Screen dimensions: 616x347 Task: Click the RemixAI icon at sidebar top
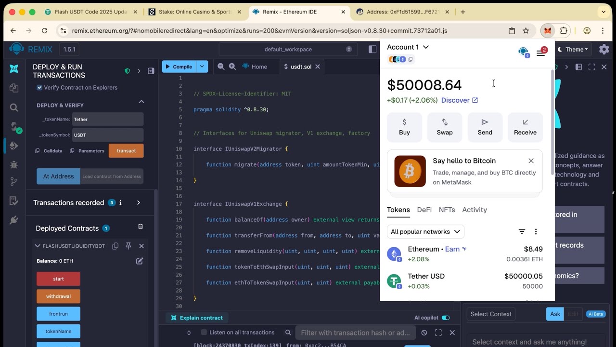(14, 68)
